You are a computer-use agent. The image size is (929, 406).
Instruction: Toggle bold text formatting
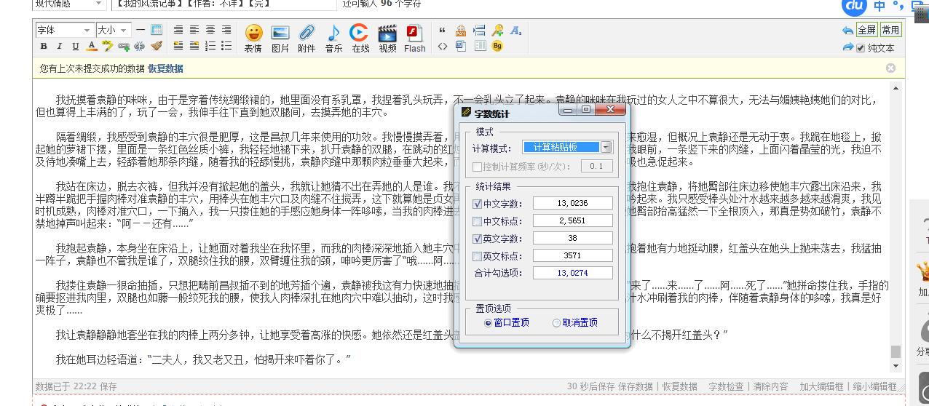click(x=43, y=47)
